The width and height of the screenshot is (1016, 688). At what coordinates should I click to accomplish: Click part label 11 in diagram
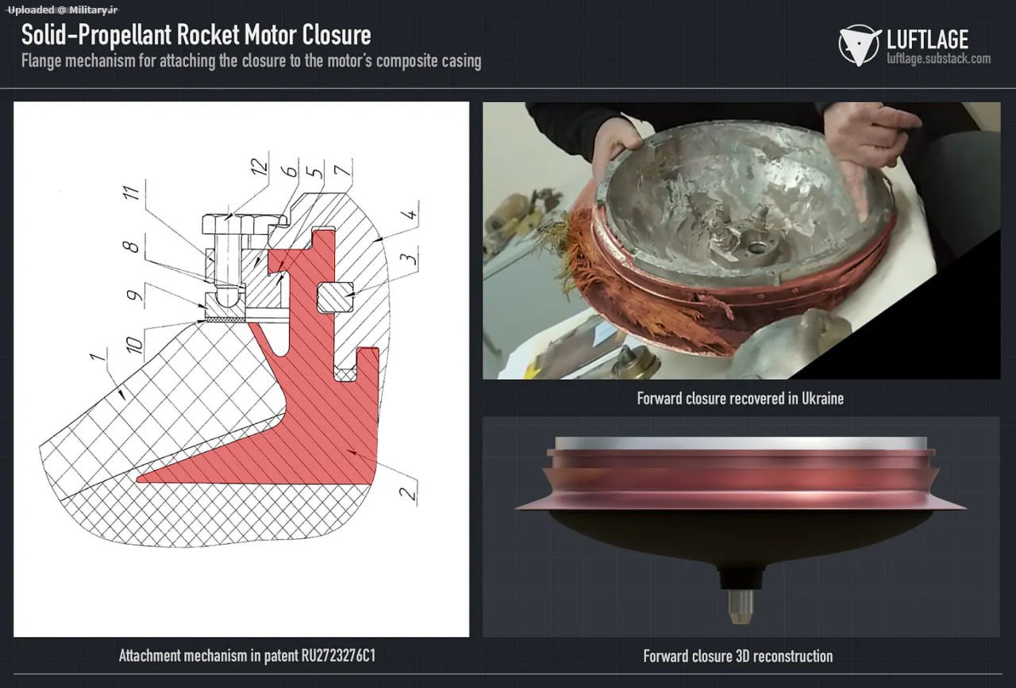[x=130, y=193]
